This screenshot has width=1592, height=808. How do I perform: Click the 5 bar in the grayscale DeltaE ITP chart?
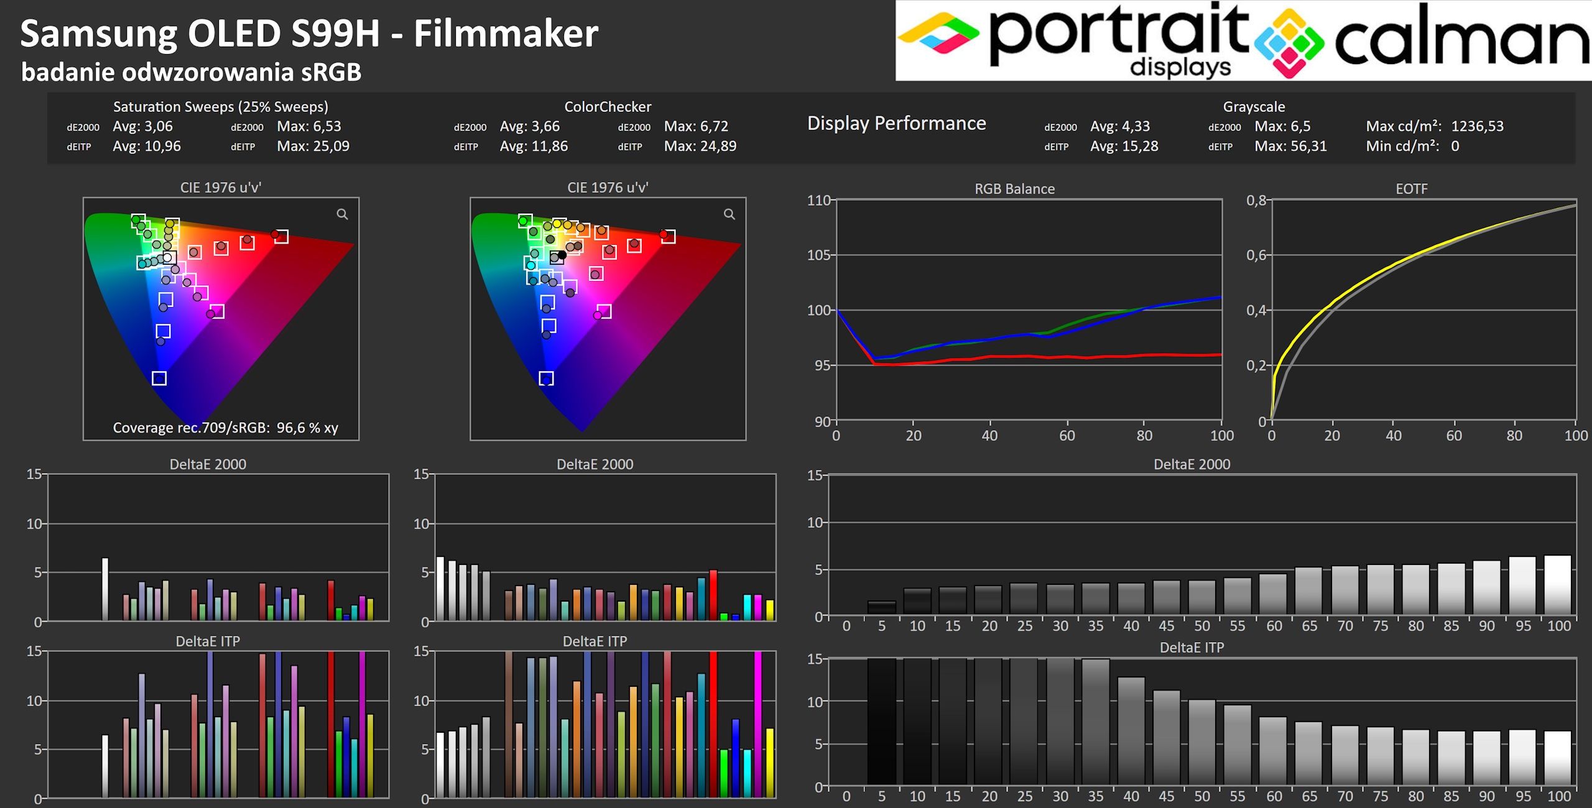881,721
